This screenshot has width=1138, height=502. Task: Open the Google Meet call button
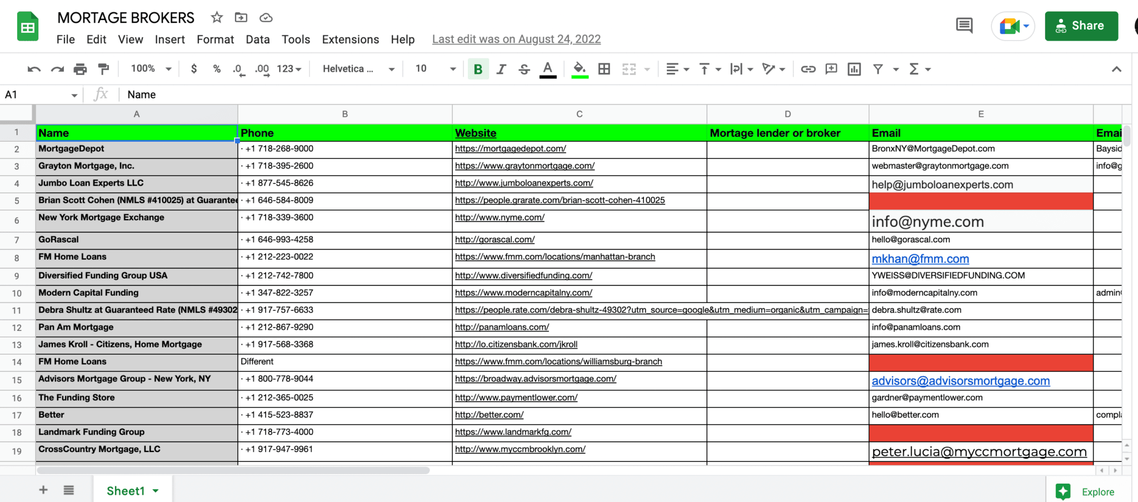(1013, 26)
